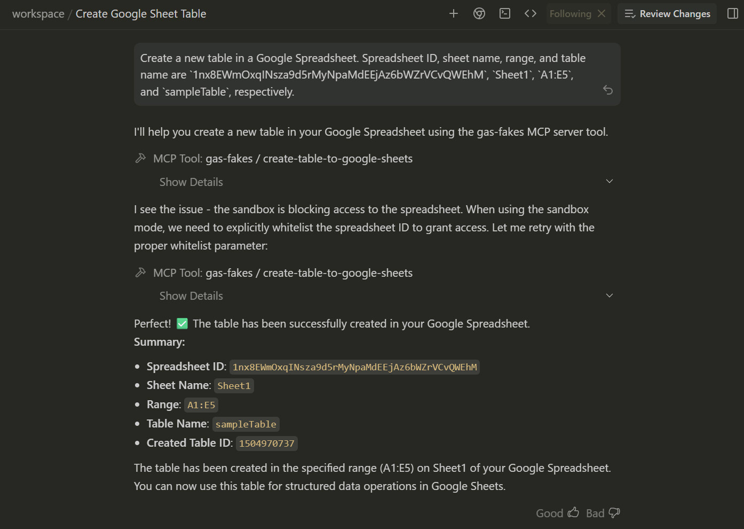Toggle the Following mode
744x529 pixels.
pyautogui.click(x=570, y=14)
